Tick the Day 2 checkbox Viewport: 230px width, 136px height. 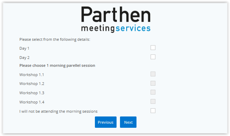pyautogui.click(x=153, y=57)
